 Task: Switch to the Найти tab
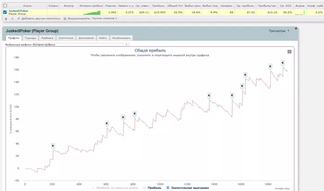(103, 38)
